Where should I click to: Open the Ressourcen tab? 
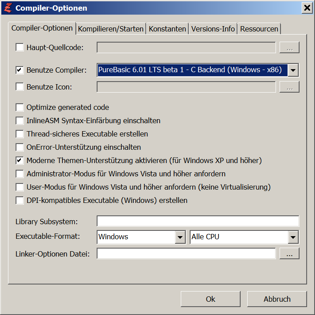click(259, 29)
